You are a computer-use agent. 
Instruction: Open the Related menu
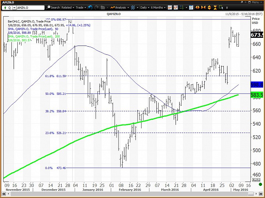[x=68, y=8]
